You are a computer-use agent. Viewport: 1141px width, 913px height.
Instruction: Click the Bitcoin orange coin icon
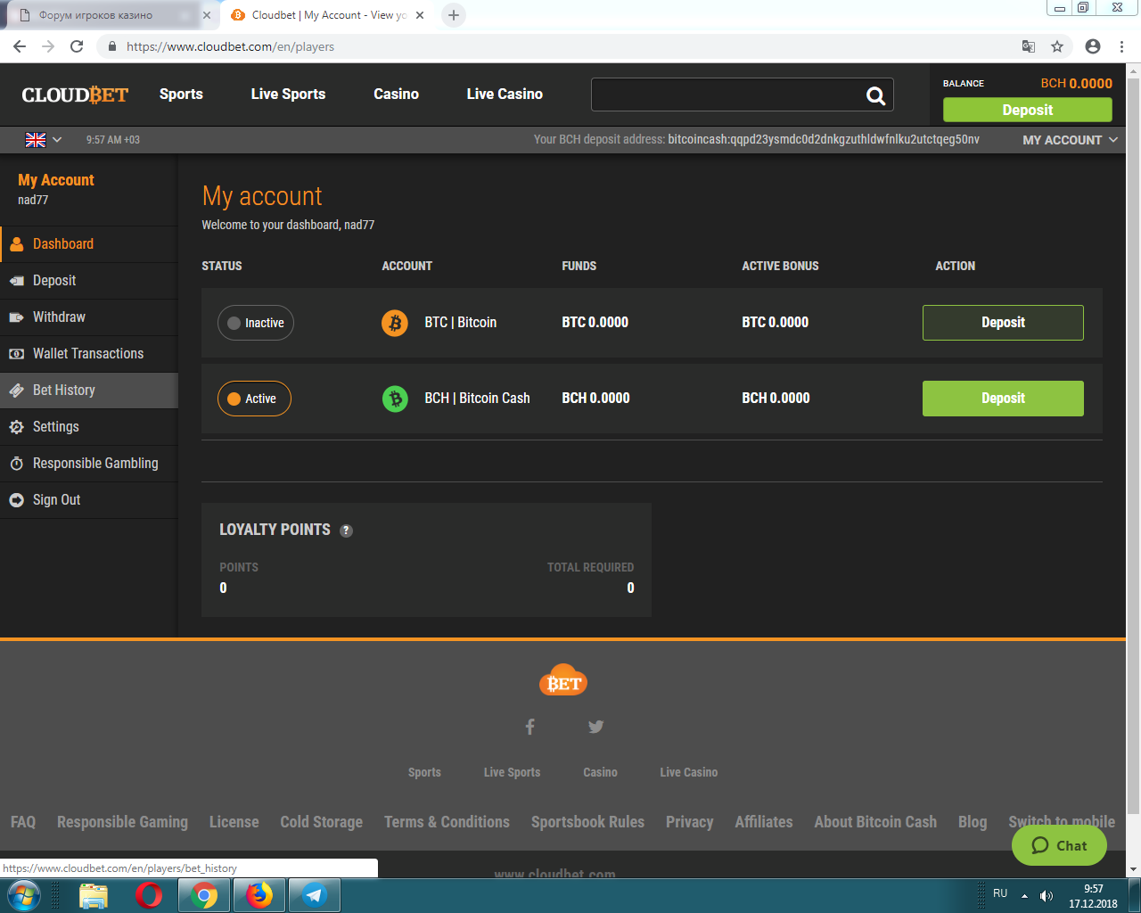[395, 323]
